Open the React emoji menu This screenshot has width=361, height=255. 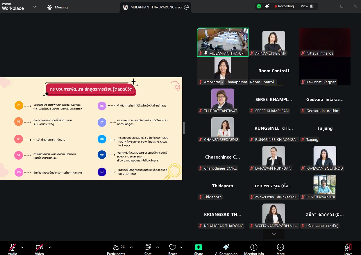tap(172, 249)
